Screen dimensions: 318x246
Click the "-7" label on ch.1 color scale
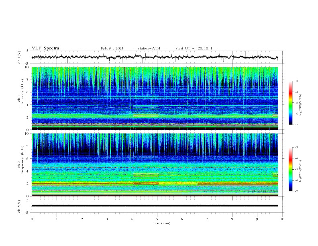(x=296, y=125)
